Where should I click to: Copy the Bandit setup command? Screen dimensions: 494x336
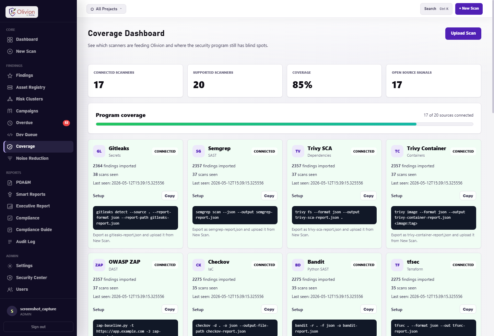[368, 309]
